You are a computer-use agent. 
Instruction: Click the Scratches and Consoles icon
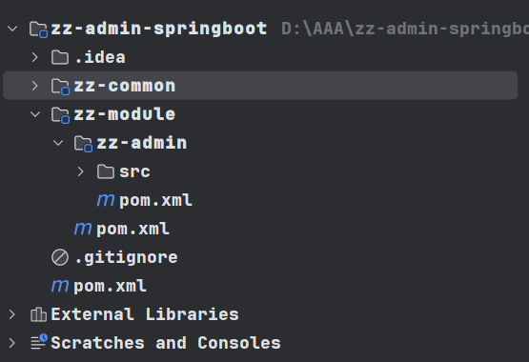[39, 342]
